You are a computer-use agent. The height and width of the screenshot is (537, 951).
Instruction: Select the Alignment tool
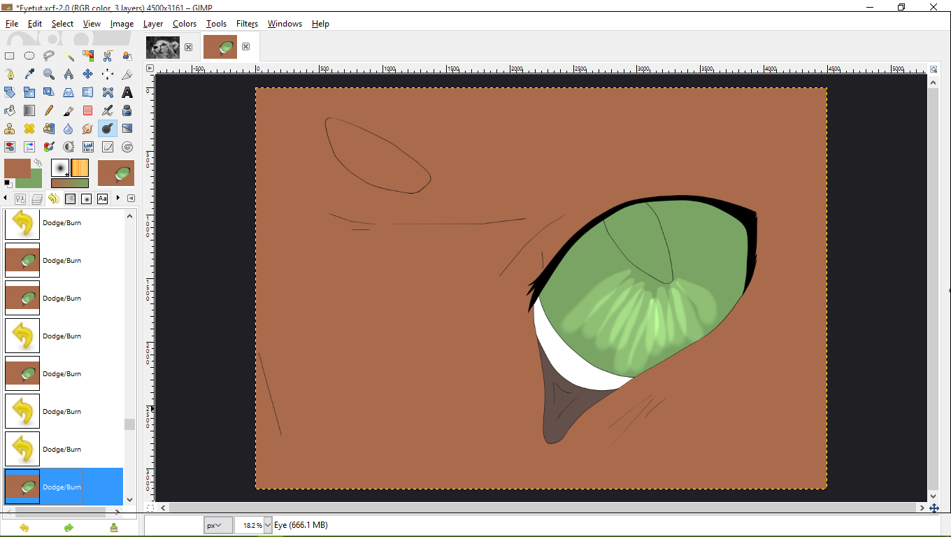(108, 74)
